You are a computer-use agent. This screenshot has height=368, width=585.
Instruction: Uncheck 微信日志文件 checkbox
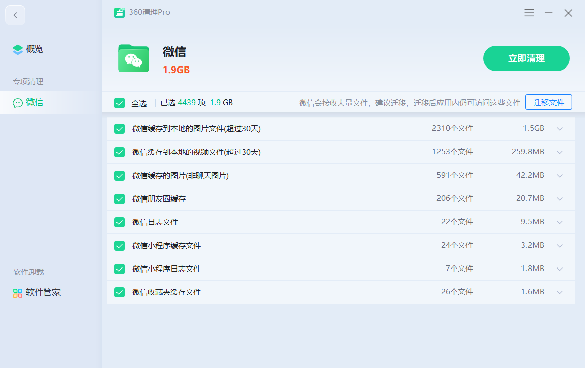[x=120, y=222]
